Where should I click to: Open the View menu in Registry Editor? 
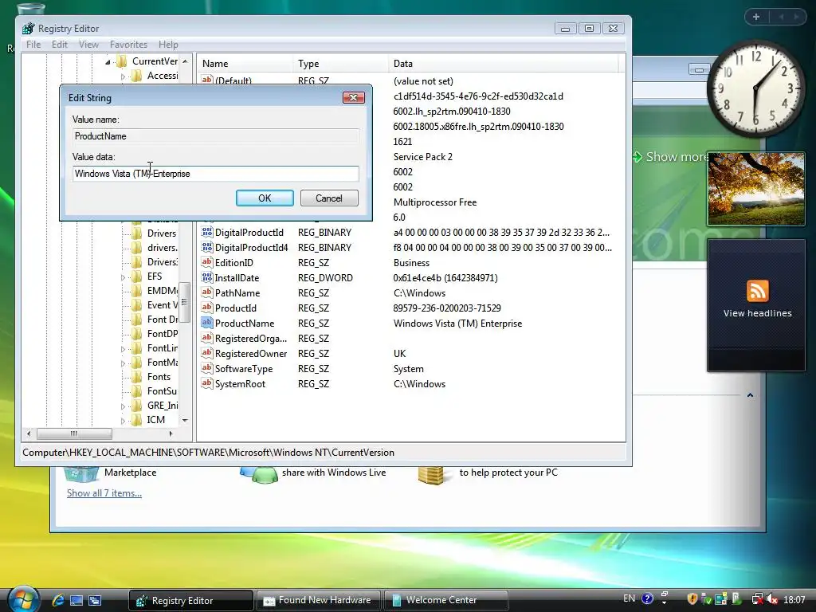coord(88,45)
